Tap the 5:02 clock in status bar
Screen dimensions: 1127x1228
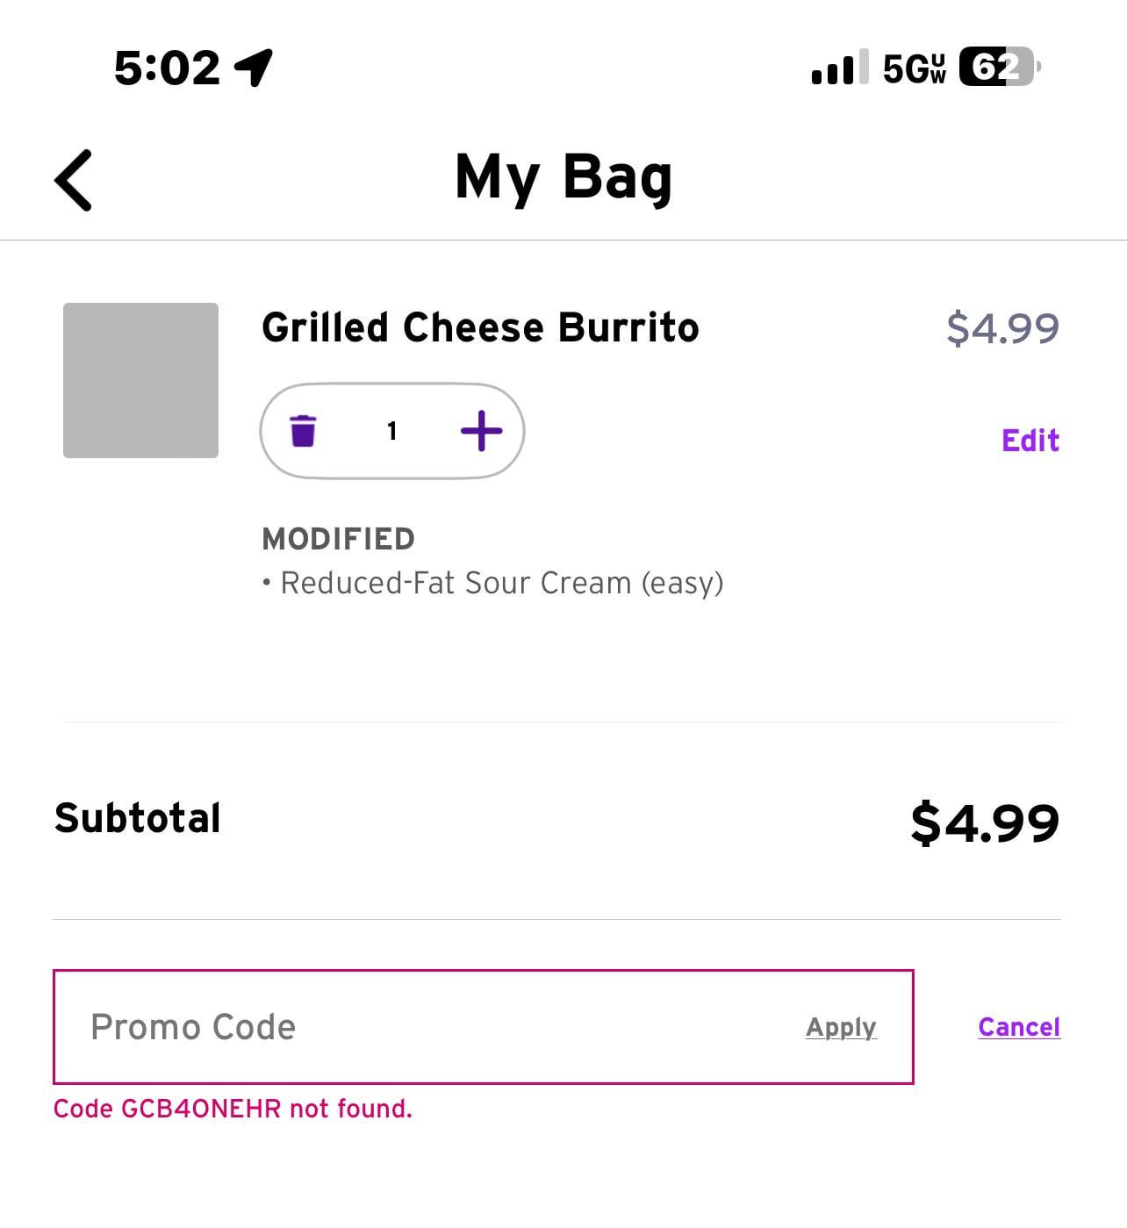[x=167, y=68]
